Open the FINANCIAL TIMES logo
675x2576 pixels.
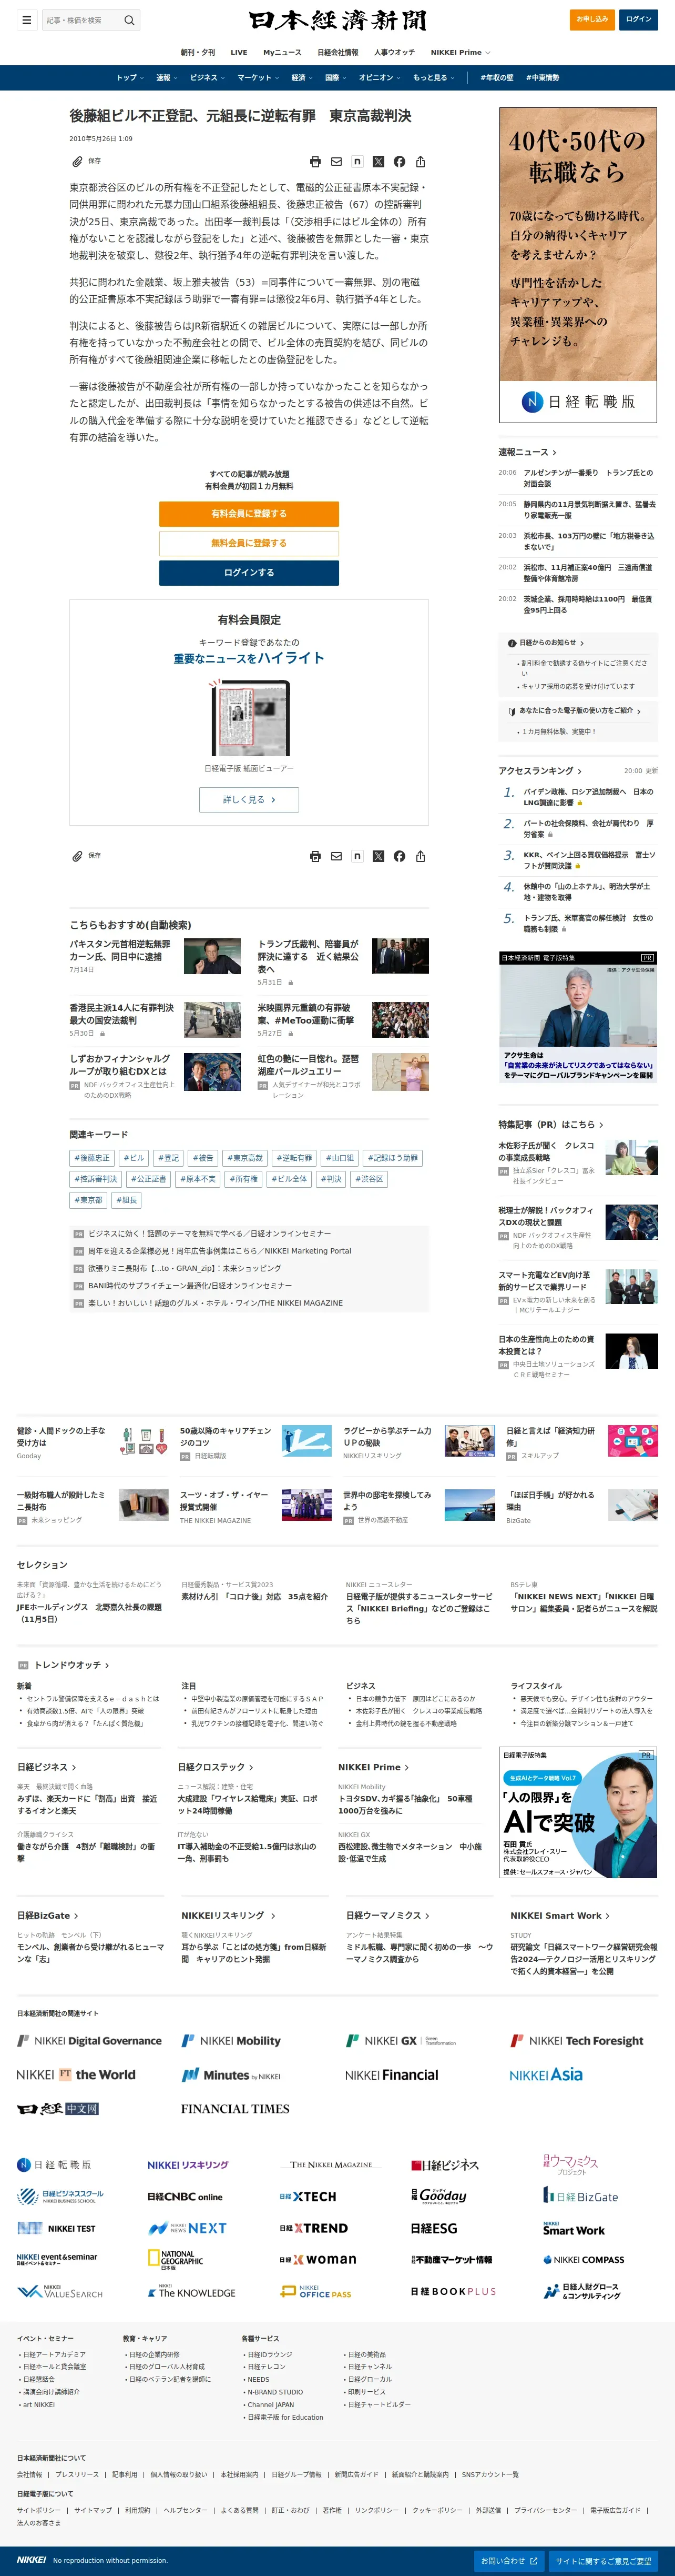[x=234, y=2109]
